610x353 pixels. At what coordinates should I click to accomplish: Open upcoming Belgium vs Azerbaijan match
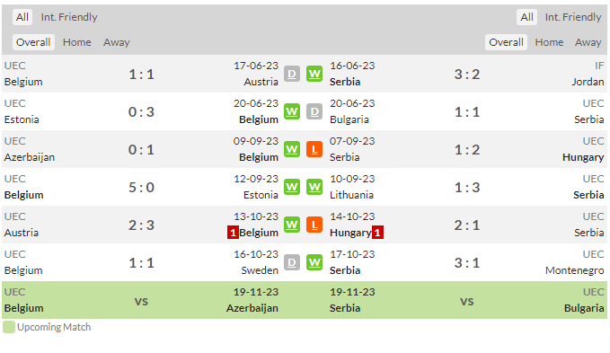(141, 300)
